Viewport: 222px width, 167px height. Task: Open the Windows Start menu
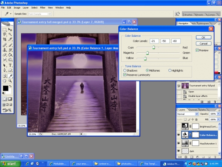[x=10, y=164]
